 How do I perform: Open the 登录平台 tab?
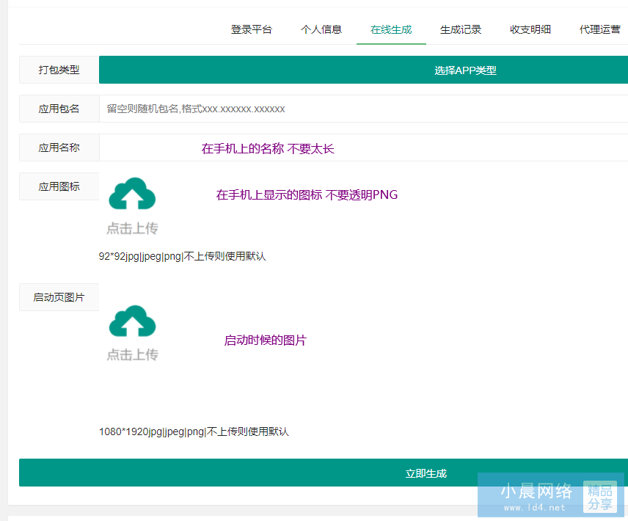click(x=252, y=29)
